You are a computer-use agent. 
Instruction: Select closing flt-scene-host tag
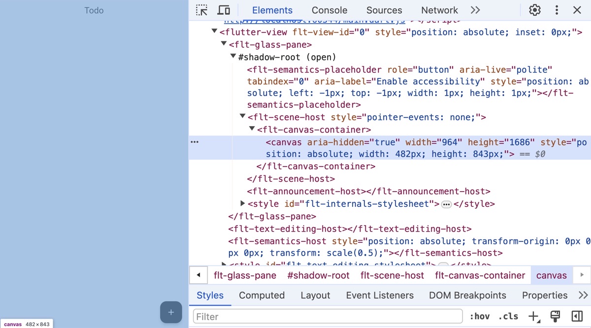point(291,179)
